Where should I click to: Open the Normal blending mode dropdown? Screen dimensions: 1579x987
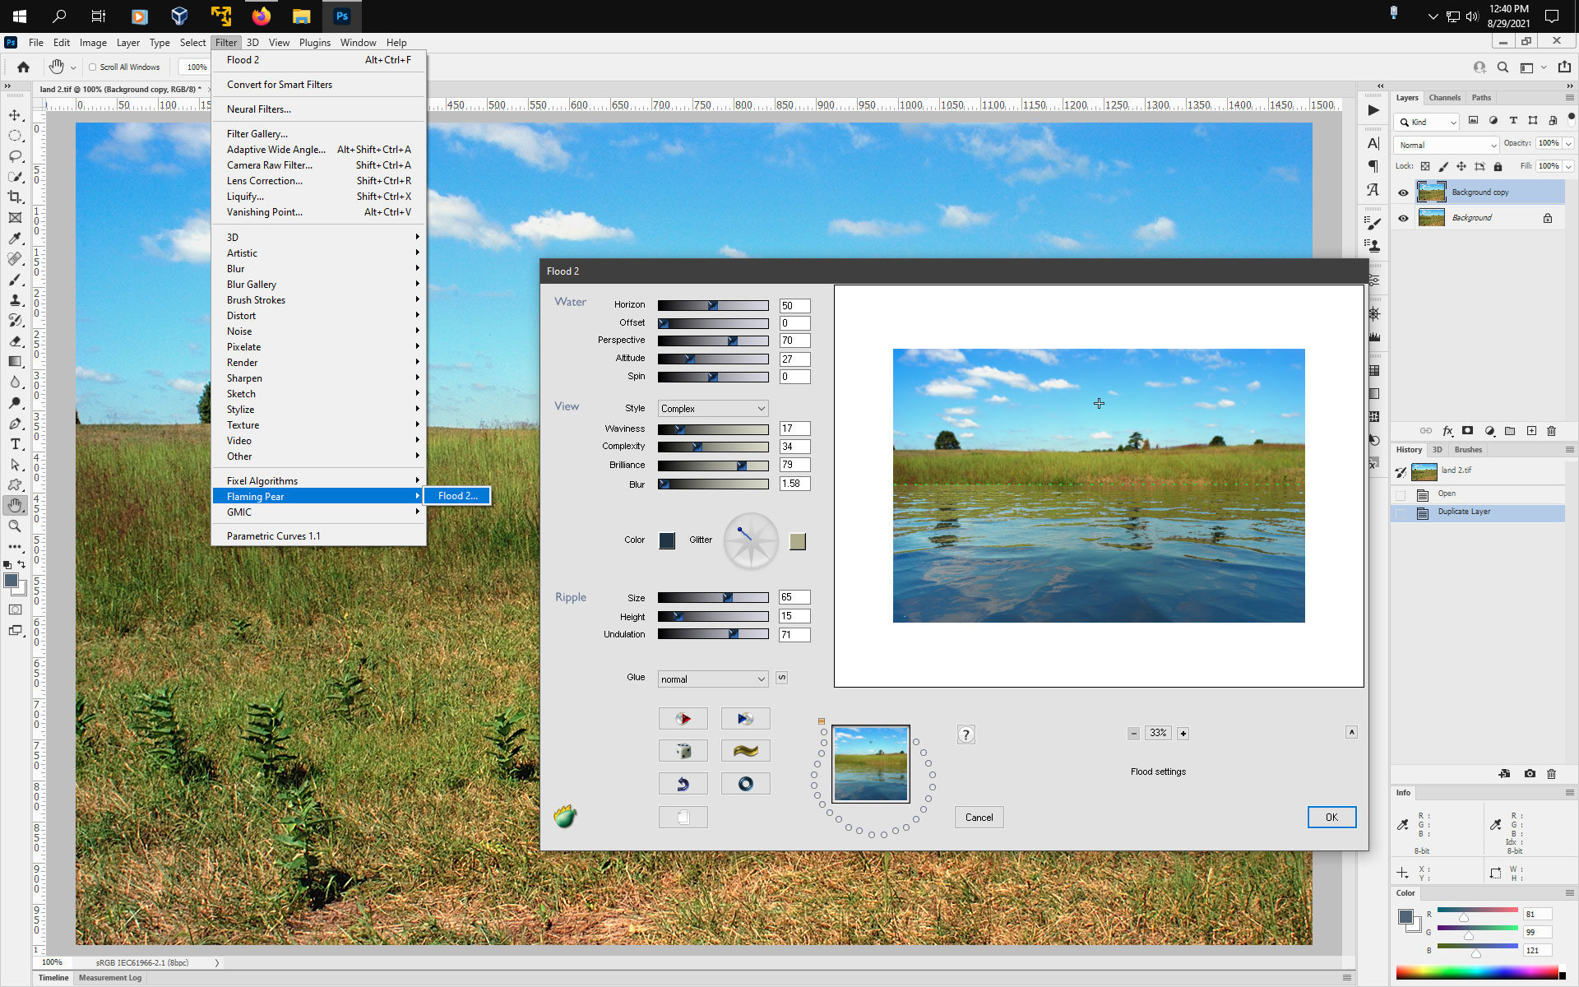point(1445,145)
